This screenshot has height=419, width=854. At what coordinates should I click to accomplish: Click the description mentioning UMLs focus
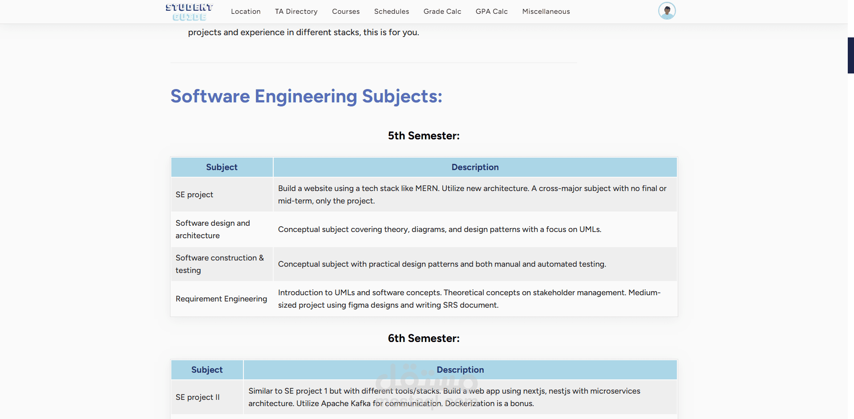(440, 229)
